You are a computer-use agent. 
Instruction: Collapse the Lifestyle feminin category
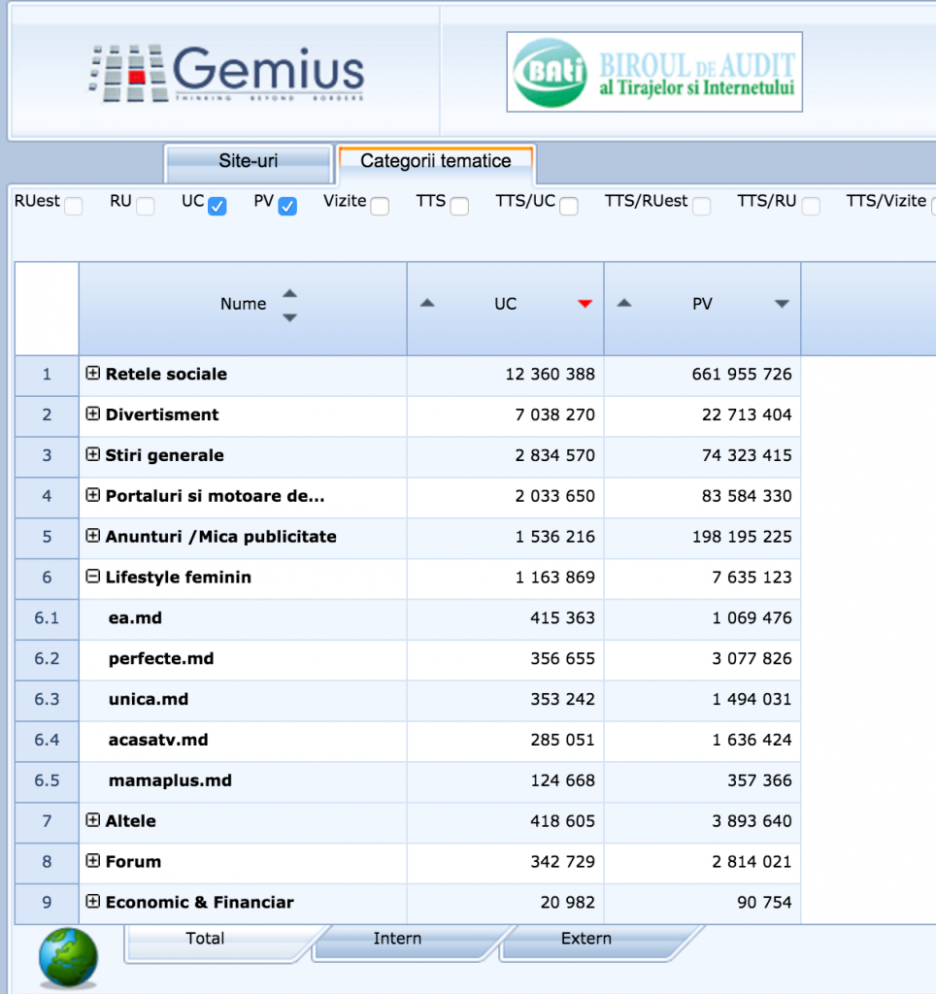[x=92, y=577]
